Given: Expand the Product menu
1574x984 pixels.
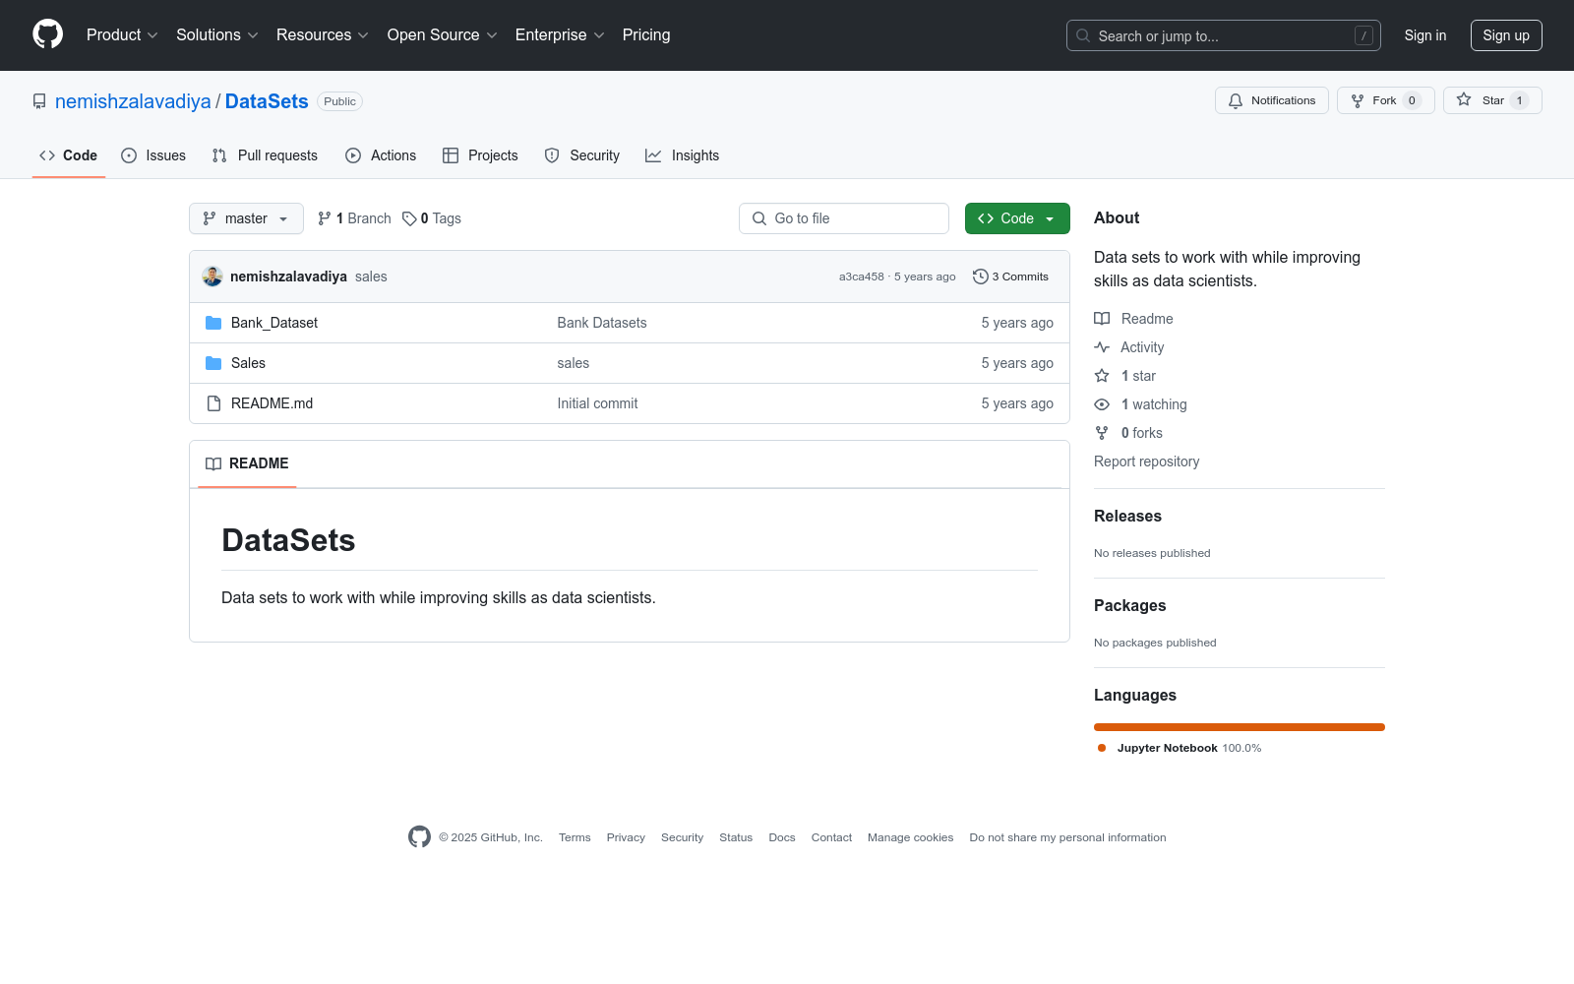Looking at the screenshot, I should point(122,35).
